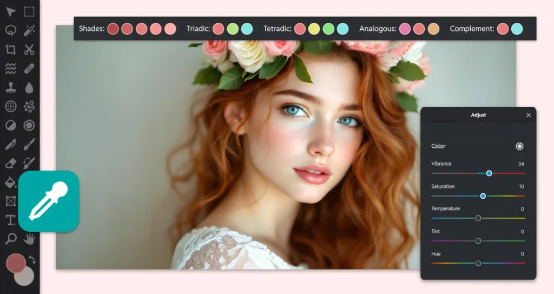Pick the Paint Bucket fill tool
This screenshot has width=554, height=294.
[x=11, y=182]
